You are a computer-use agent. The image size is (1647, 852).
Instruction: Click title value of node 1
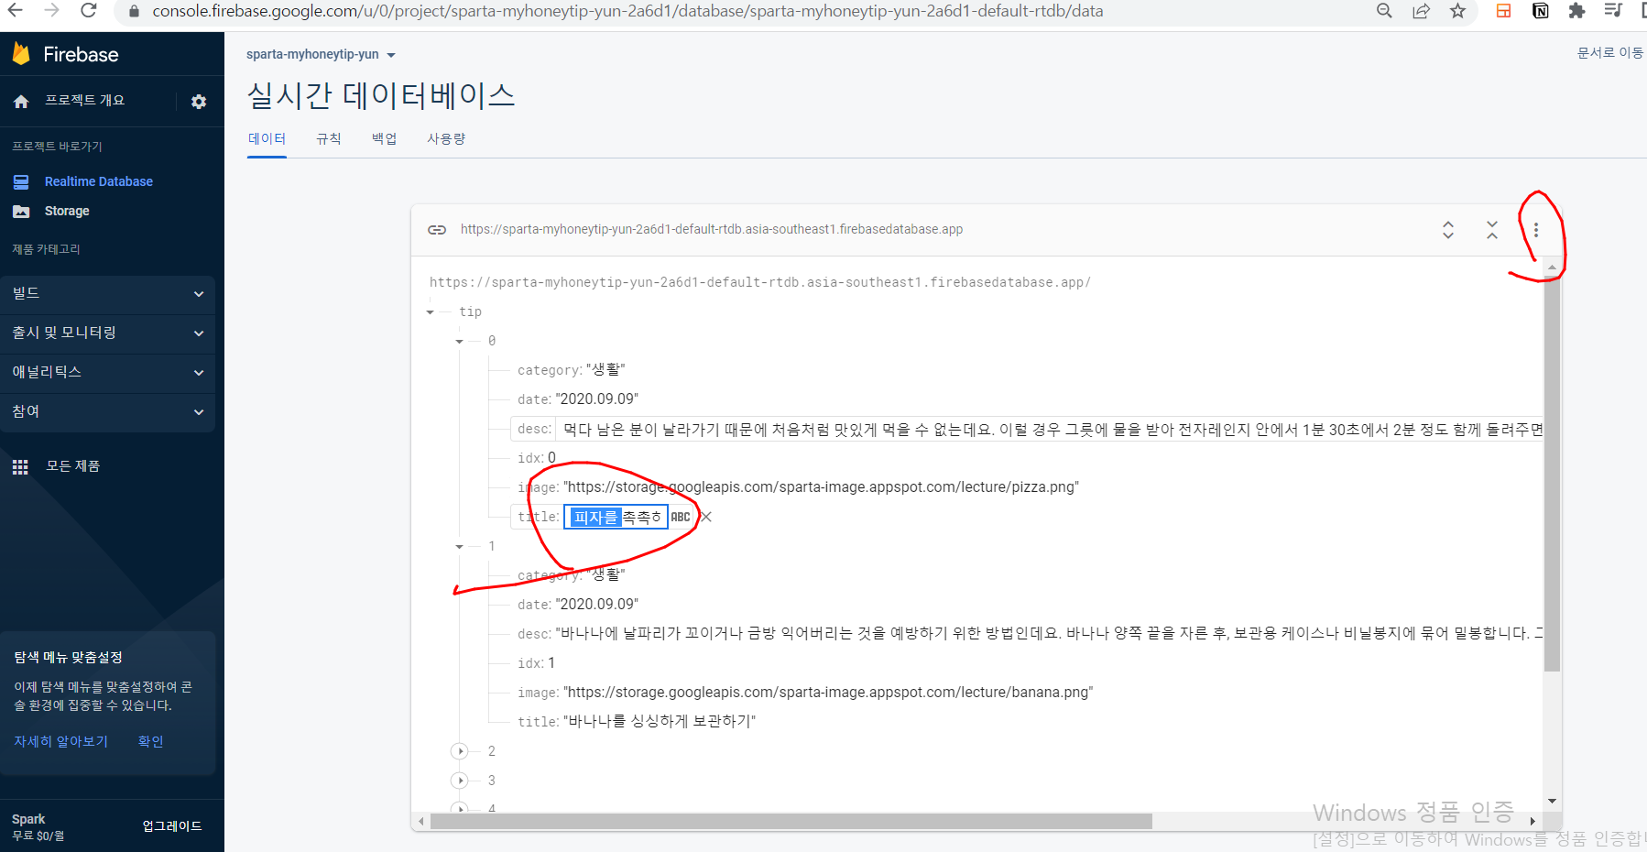pyautogui.click(x=660, y=722)
